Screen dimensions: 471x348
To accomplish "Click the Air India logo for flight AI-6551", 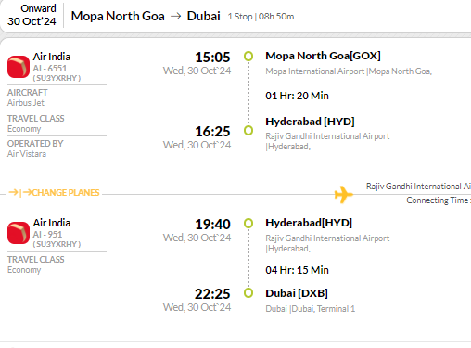I will point(19,67).
